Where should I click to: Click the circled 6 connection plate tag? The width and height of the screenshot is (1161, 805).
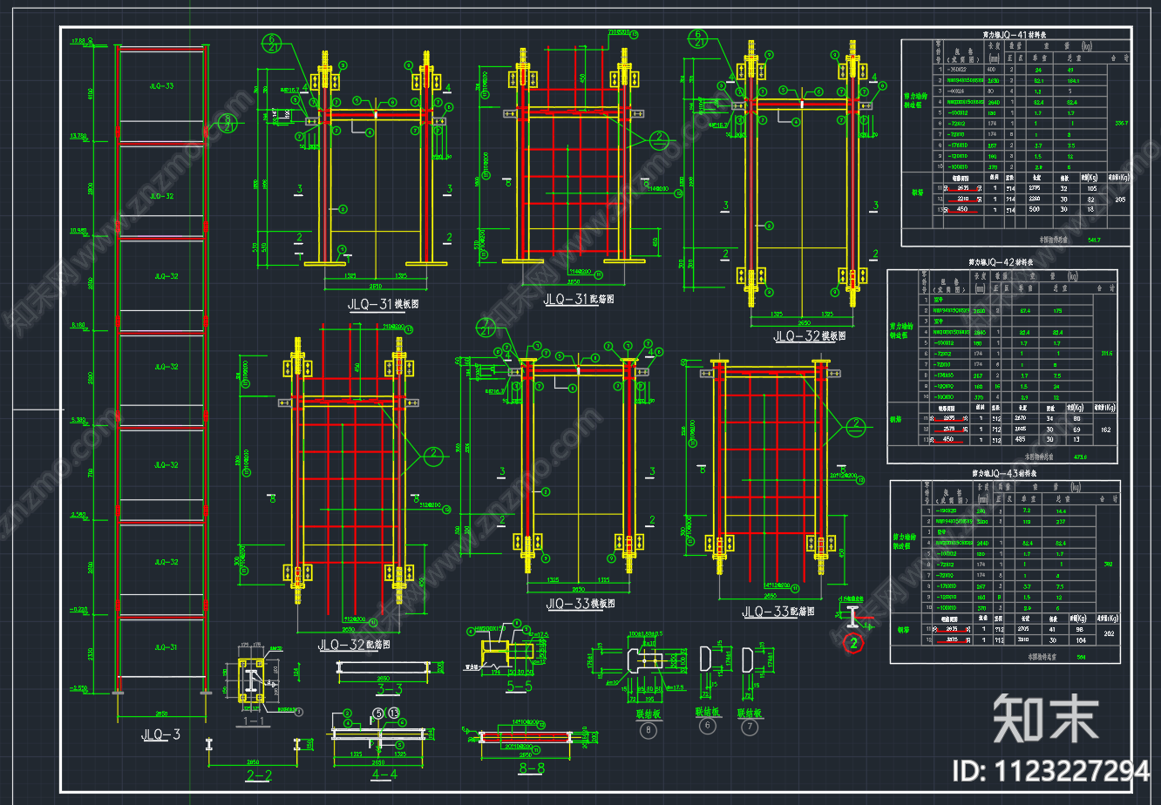pos(707,727)
